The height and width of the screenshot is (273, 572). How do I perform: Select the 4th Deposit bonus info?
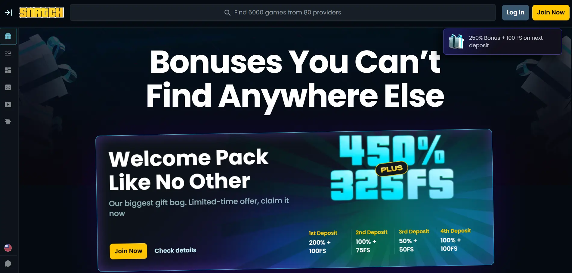point(455,240)
